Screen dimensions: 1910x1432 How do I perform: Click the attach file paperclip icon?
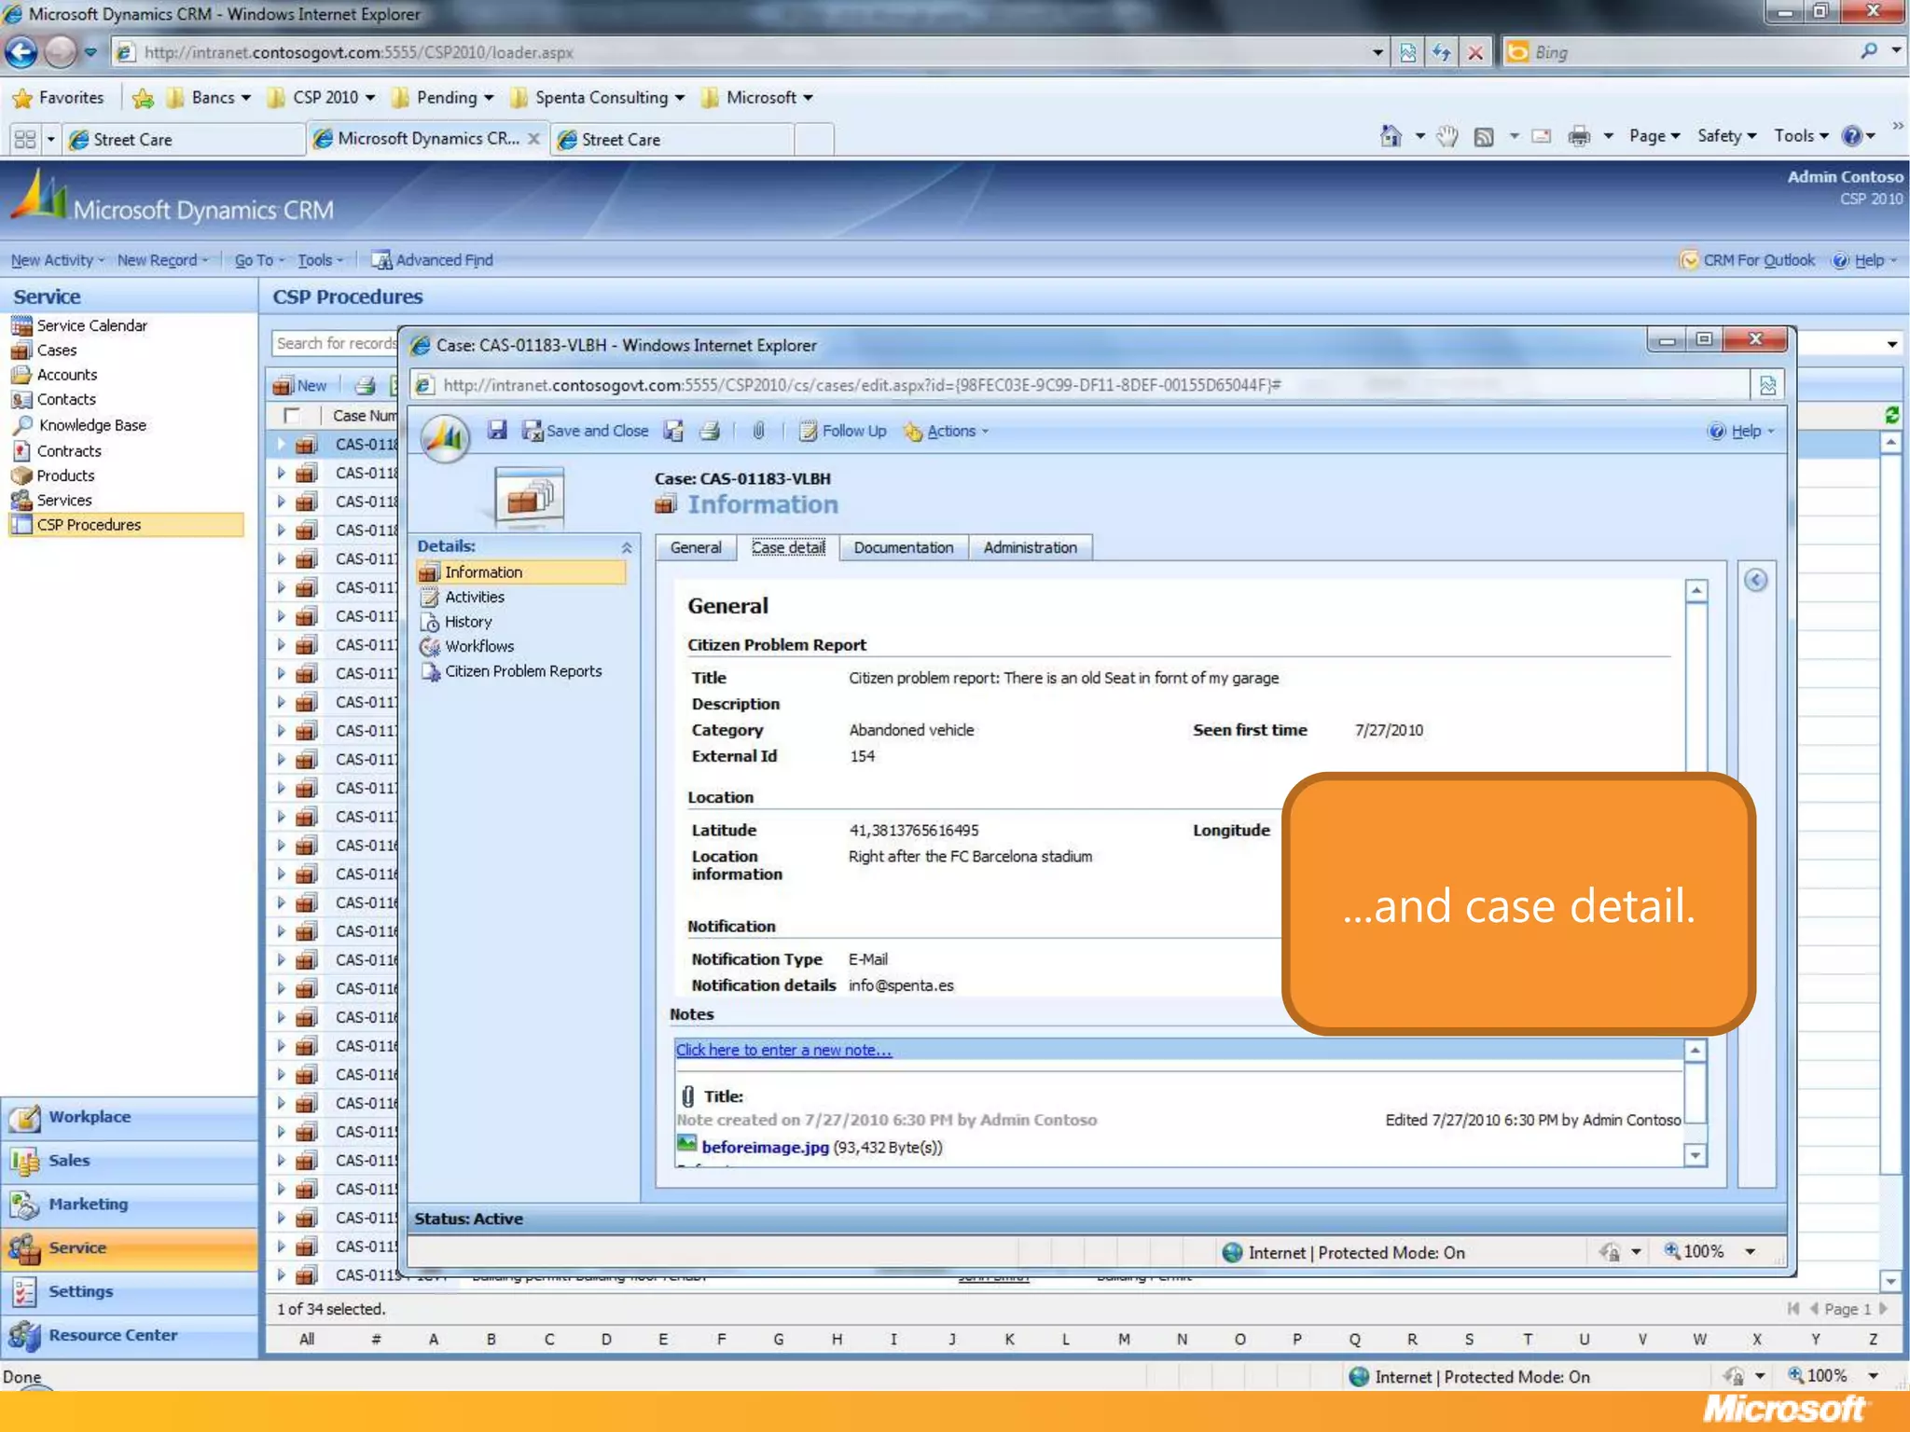[x=758, y=430]
